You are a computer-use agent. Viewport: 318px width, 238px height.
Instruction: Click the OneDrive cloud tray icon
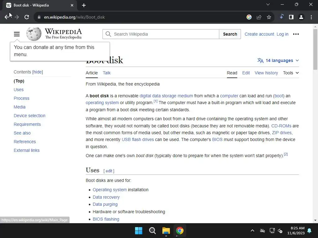262,231
